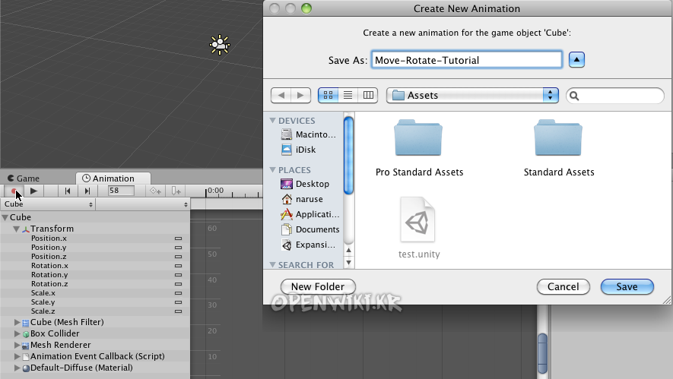The image size is (673, 379).
Task: Select the Rotation.y property row
Action: pyautogui.click(x=95, y=275)
